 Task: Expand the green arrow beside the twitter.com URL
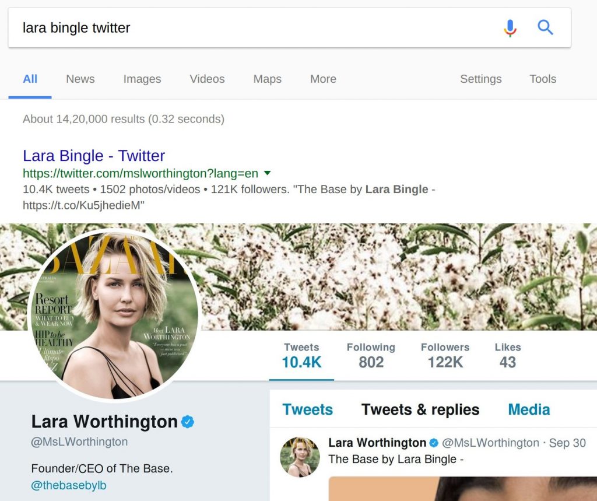coord(267,173)
